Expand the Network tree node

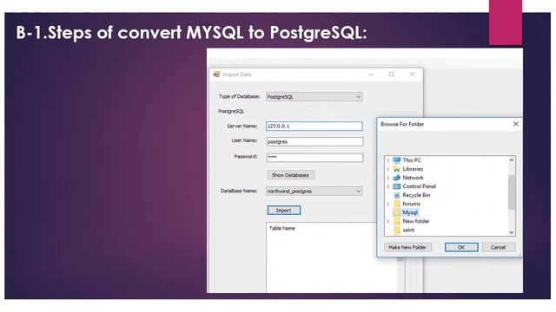[388, 178]
